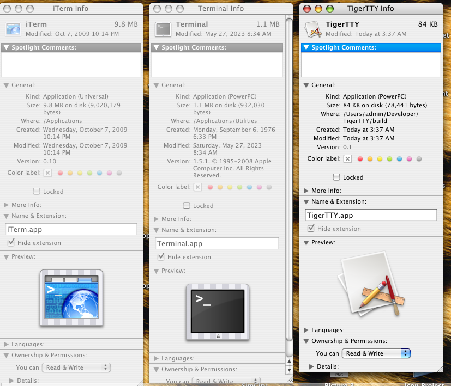Edit the Terminal.app name field
Viewport: 451px width, 386px height.
tap(217, 243)
